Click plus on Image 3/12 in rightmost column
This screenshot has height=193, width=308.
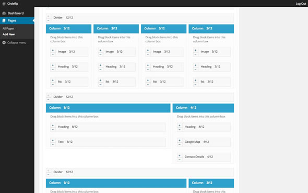click(195, 50)
